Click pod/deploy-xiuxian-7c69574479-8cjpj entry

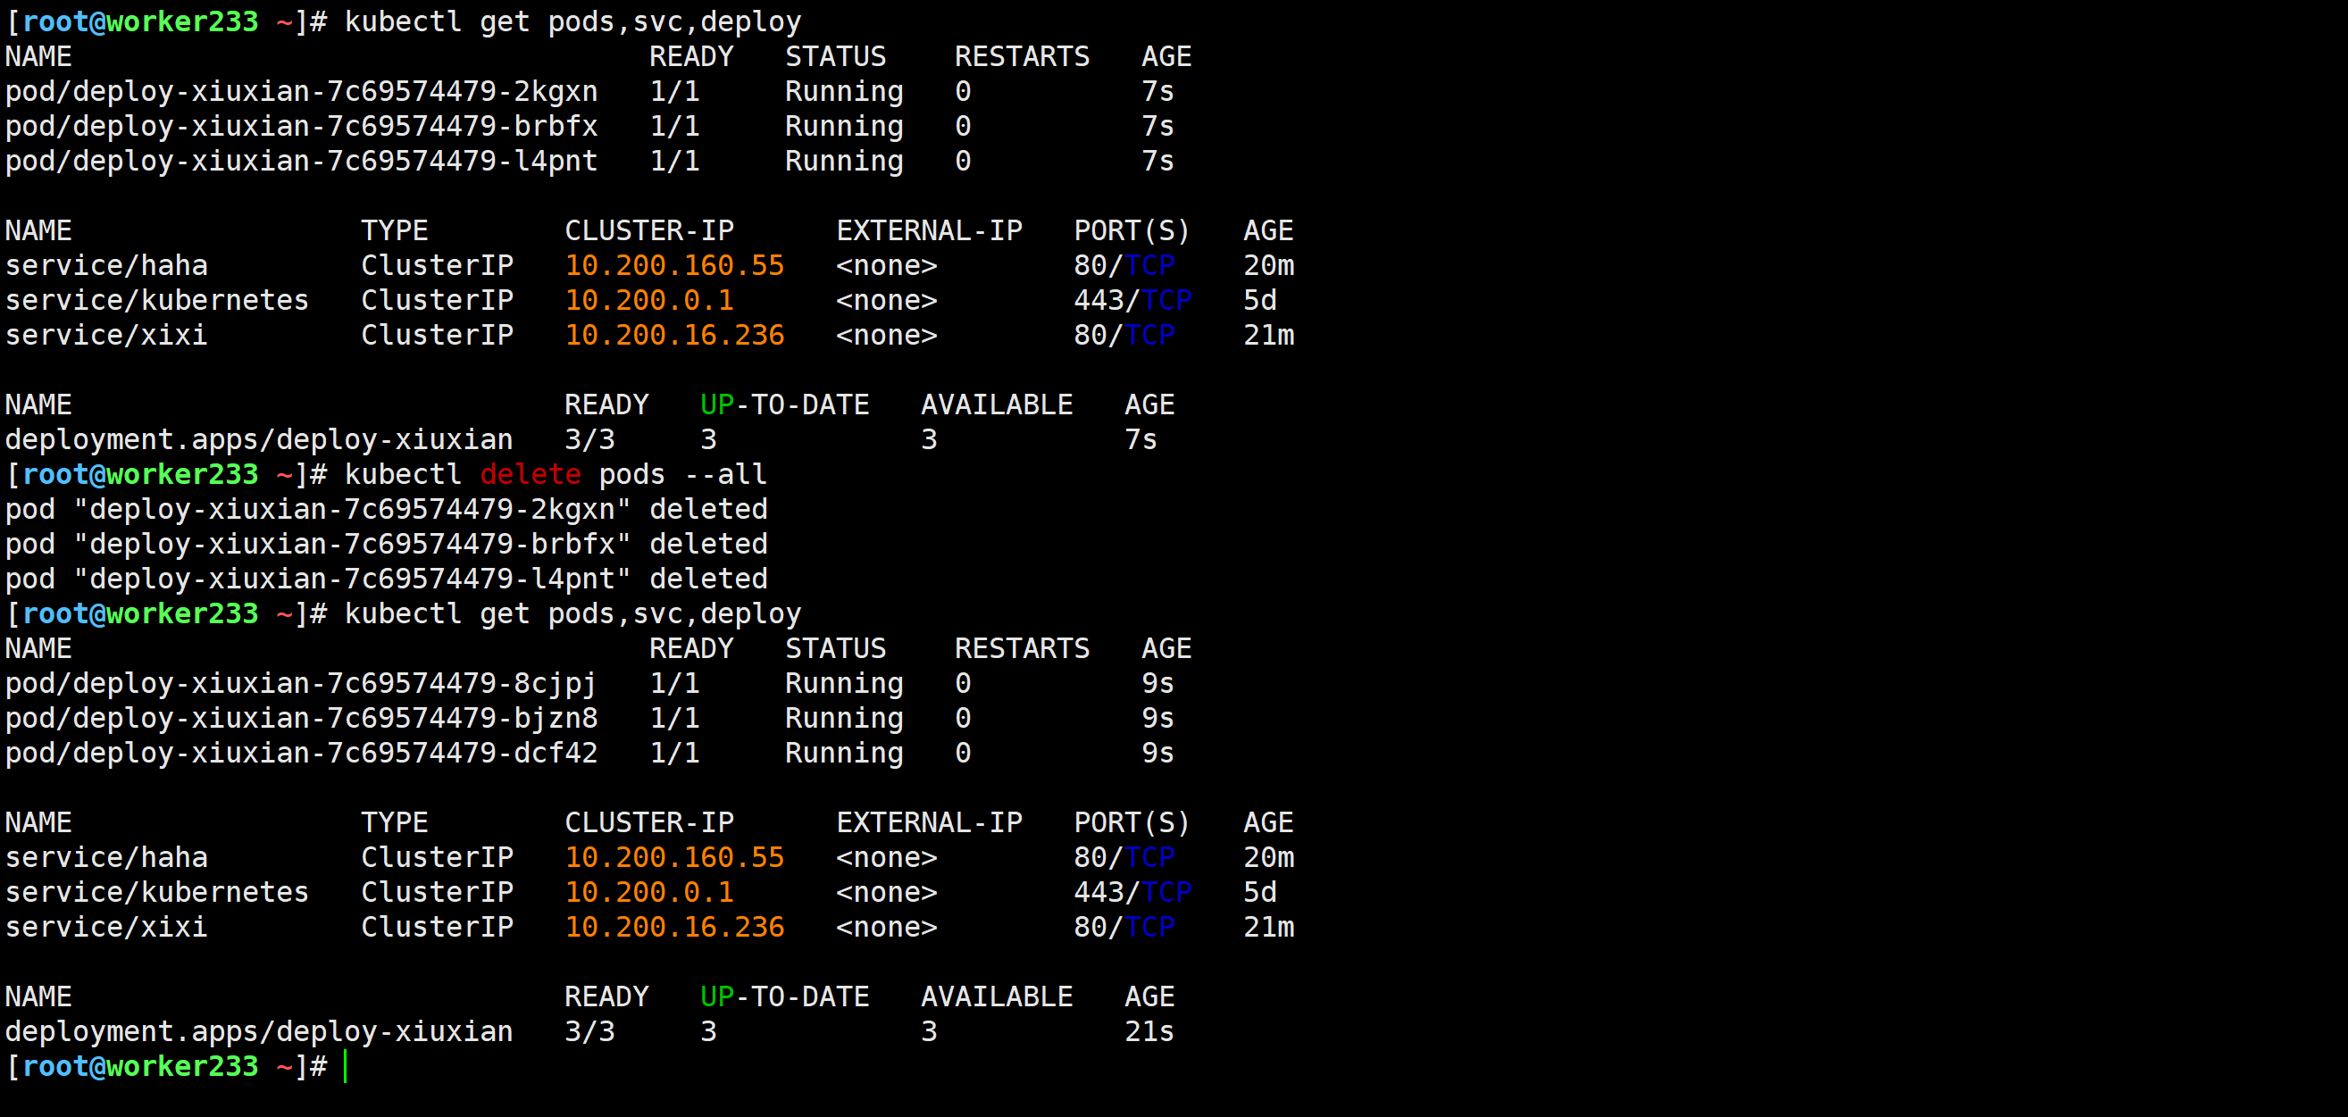(x=301, y=683)
